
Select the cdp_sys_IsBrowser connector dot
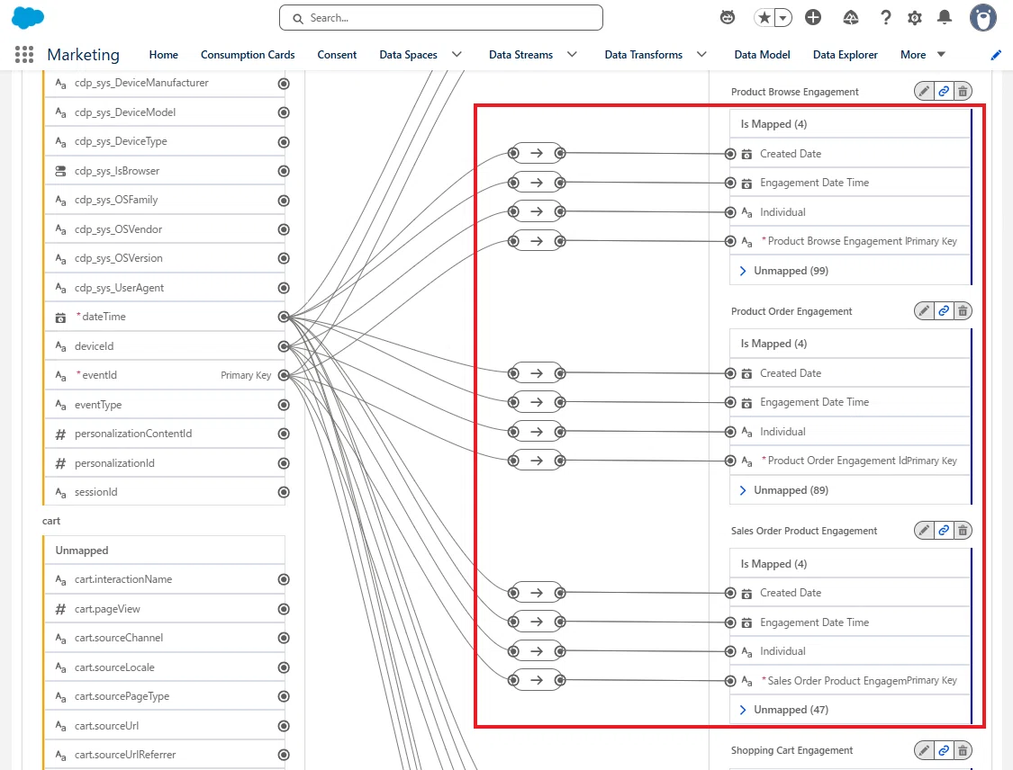point(284,171)
